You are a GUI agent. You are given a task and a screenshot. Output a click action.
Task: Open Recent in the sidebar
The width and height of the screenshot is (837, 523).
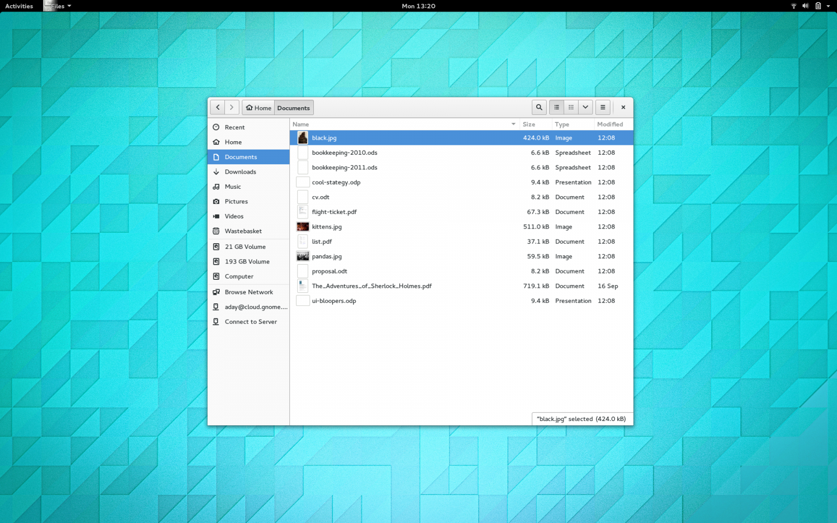click(234, 127)
